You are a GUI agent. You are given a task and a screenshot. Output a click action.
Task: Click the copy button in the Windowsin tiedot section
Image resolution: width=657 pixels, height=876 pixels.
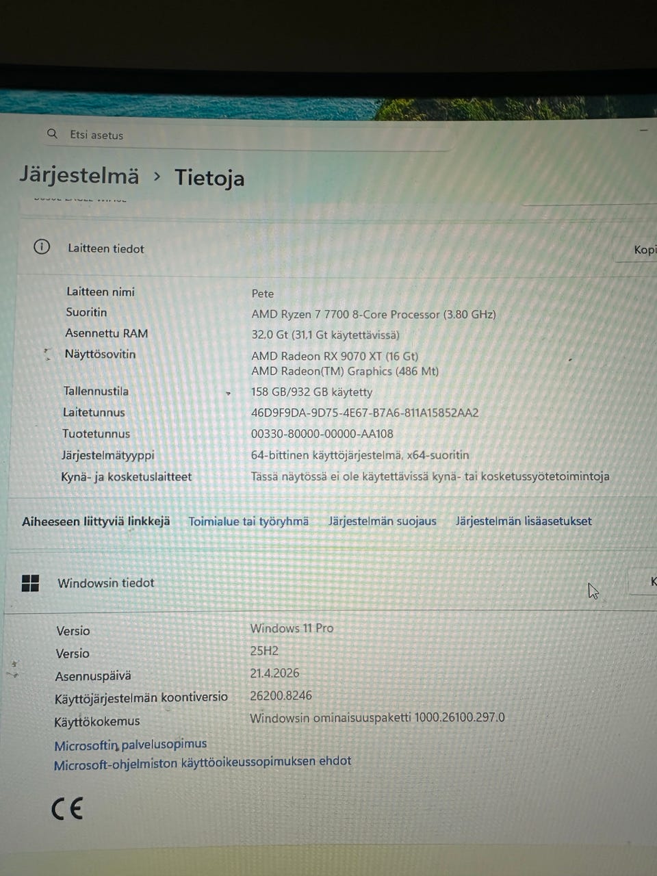point(652,581)
